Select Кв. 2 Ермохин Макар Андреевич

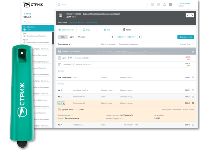click(37, 41)
